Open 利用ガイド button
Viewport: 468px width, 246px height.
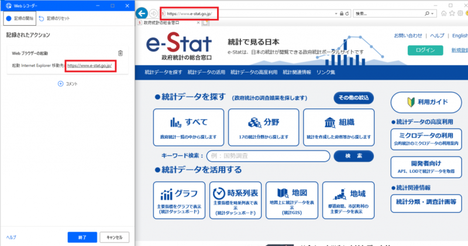[x=426, y=102]
